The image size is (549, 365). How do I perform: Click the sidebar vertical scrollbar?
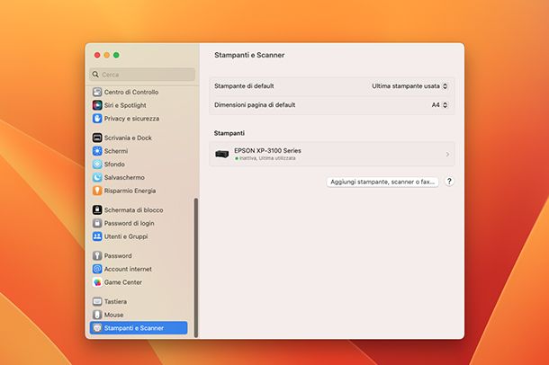(196, 268)
